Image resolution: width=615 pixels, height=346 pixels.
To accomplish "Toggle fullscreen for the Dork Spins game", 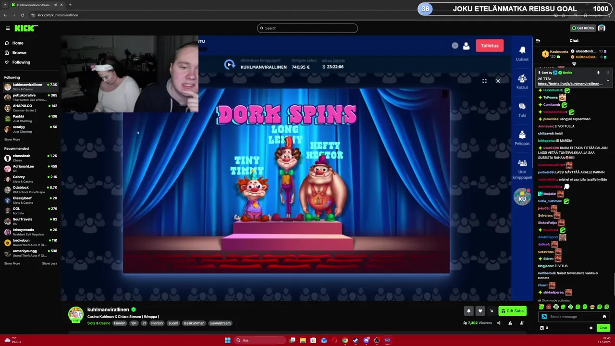I will [484, 81].
